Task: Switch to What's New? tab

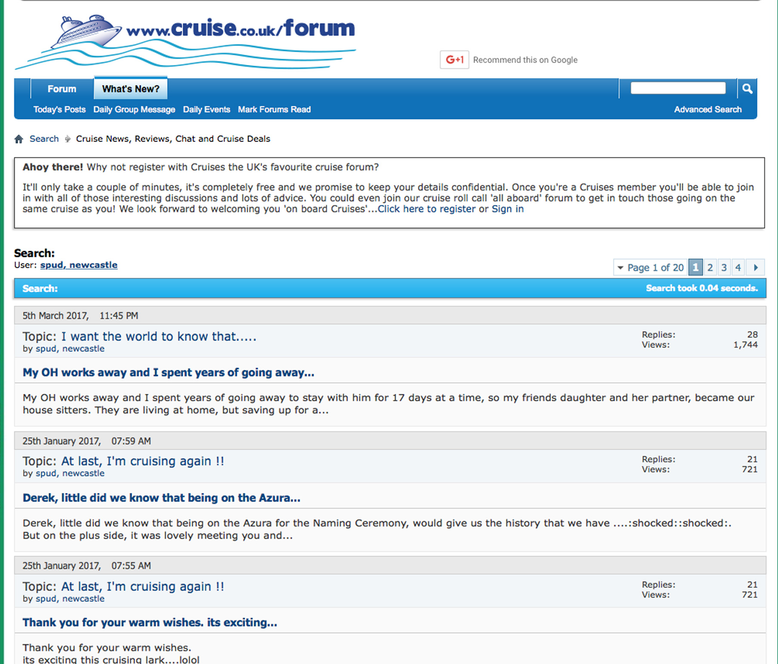Action: (x=130, y=89)
